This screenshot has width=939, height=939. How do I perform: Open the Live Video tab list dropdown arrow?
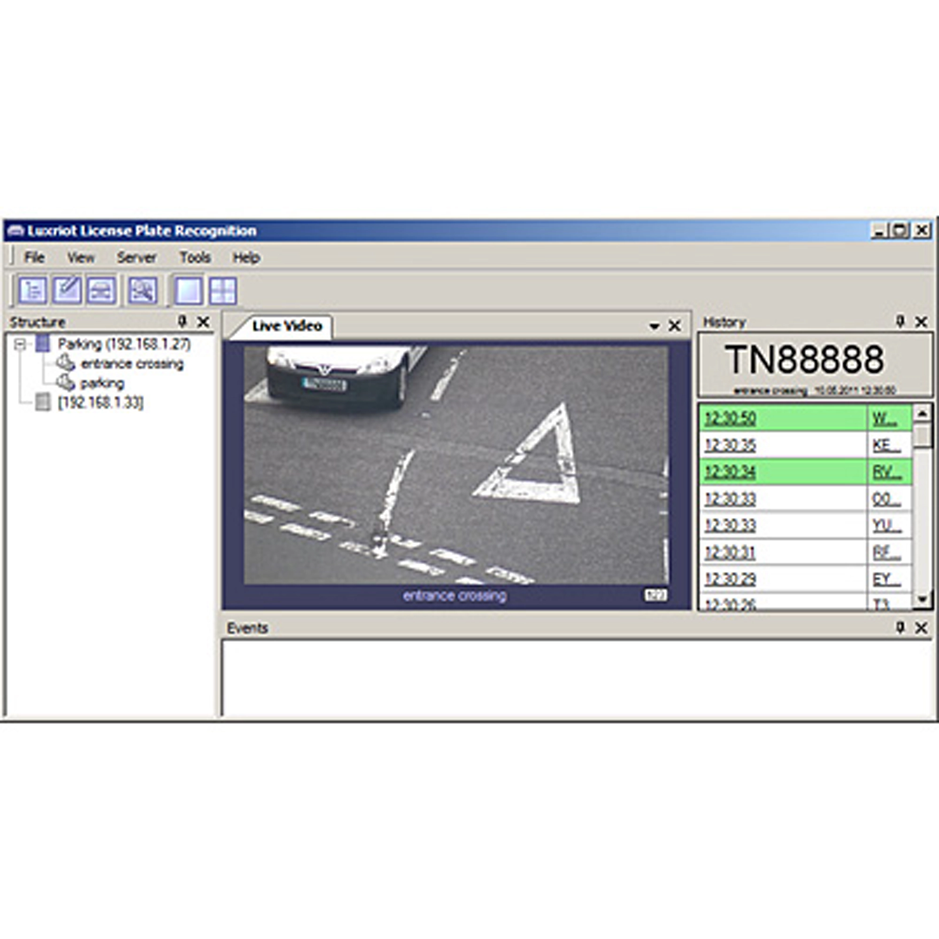[654, 327]
